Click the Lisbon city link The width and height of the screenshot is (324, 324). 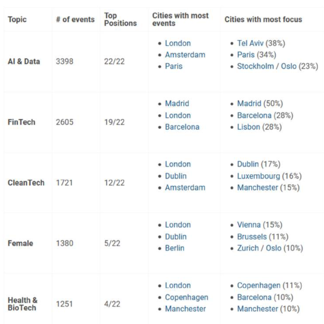(x=248, y=127)
